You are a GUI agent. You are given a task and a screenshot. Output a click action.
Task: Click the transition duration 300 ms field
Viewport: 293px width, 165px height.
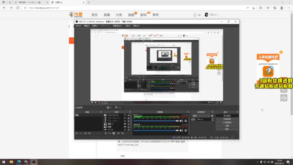tap(203, 120)
